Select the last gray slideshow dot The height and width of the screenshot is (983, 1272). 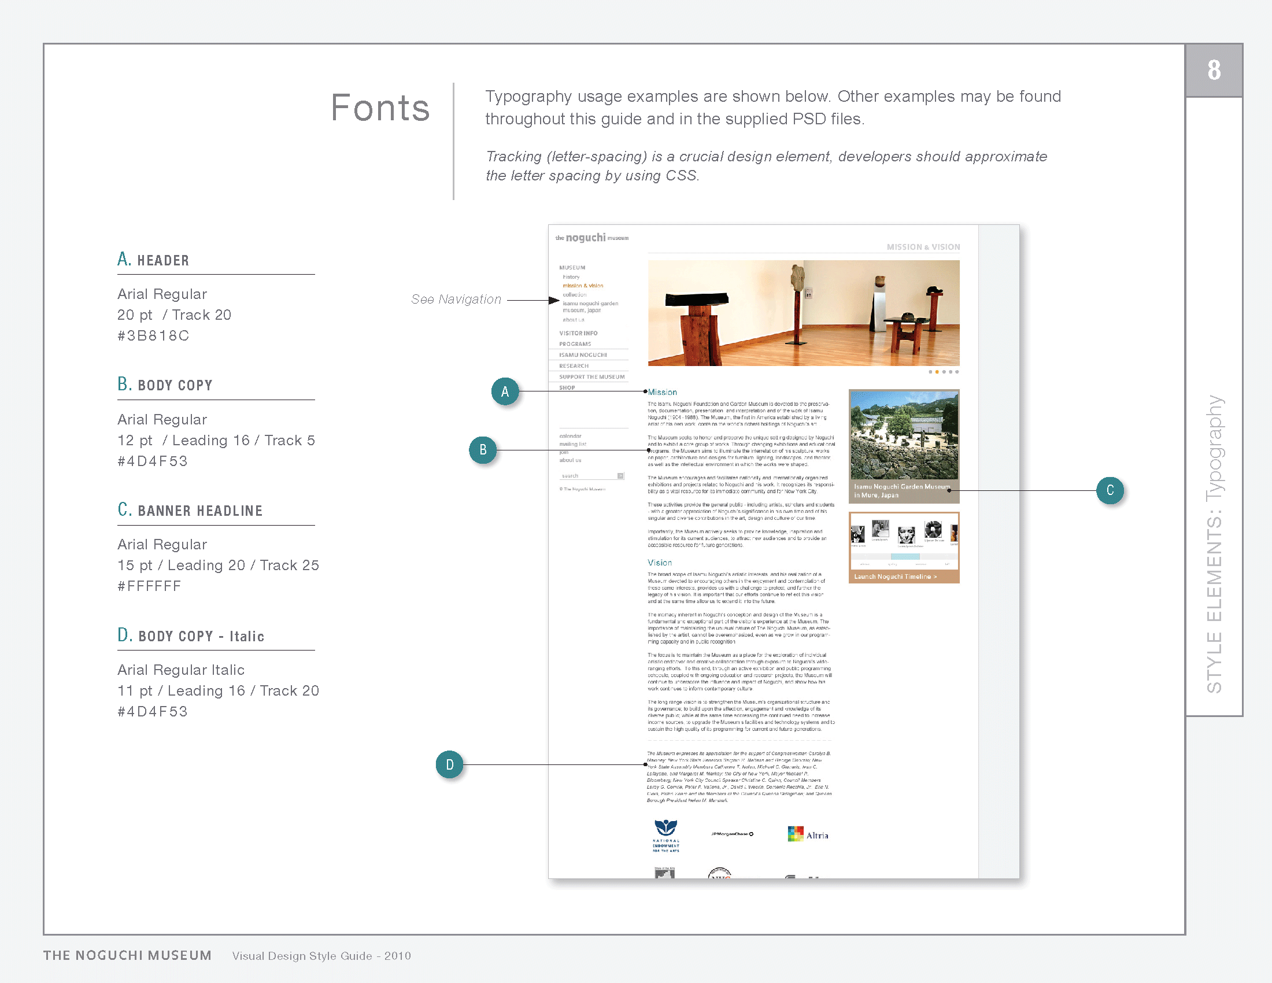tap(957, 372)
